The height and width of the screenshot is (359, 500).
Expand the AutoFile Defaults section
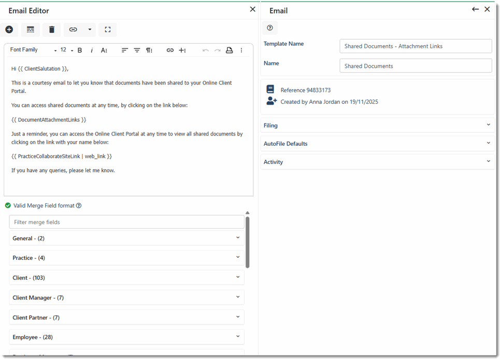[378, 143]
